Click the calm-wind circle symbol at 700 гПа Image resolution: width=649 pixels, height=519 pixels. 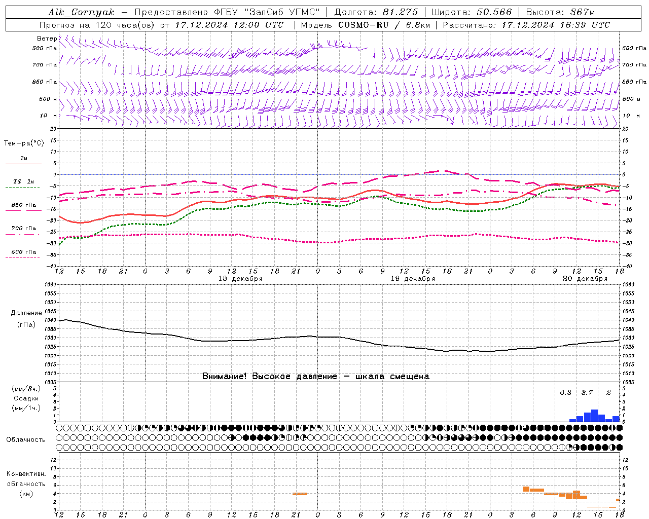(109, 65)
